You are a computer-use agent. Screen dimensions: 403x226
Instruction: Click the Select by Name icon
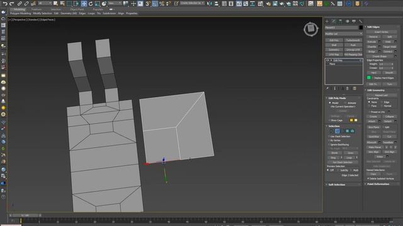pos(62,4)
